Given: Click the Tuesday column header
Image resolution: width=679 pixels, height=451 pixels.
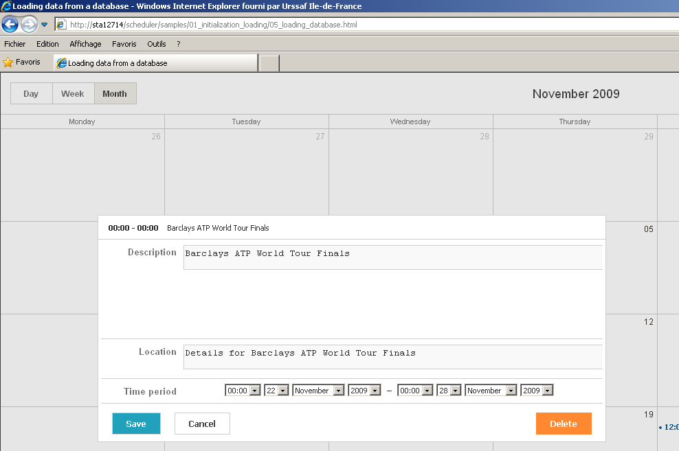Looking at the screenshot, I should click(247, 122).
